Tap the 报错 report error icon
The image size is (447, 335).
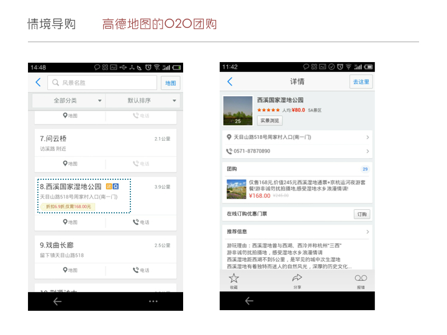point(360,280)
